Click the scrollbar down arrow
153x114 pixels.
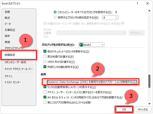pyautogui.click(x=149, y=104)
